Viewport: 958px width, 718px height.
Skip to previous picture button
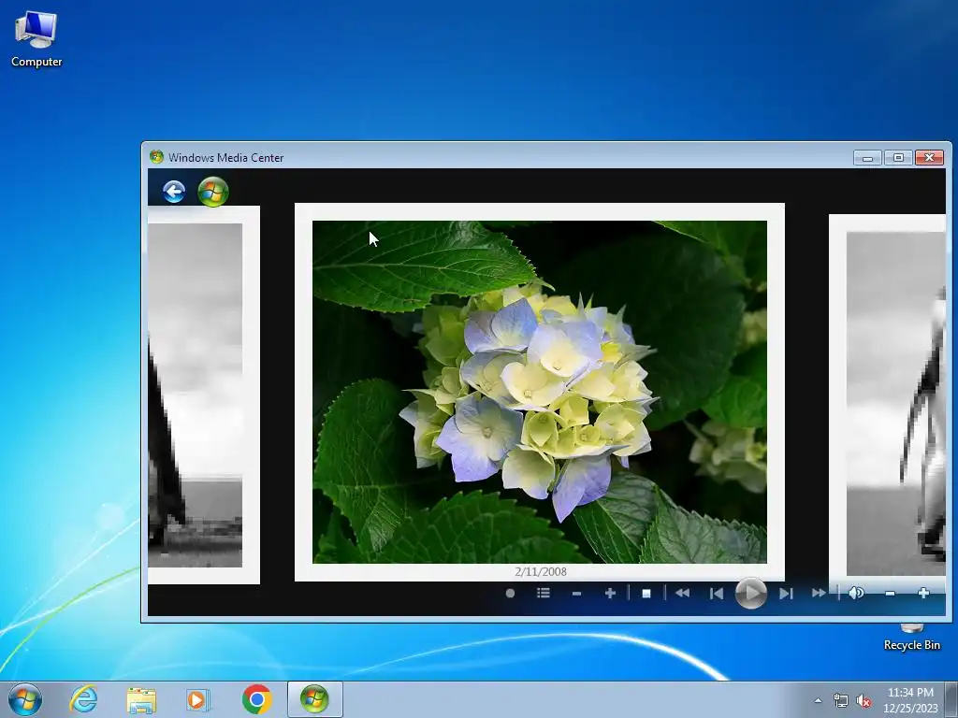[717, 594]
